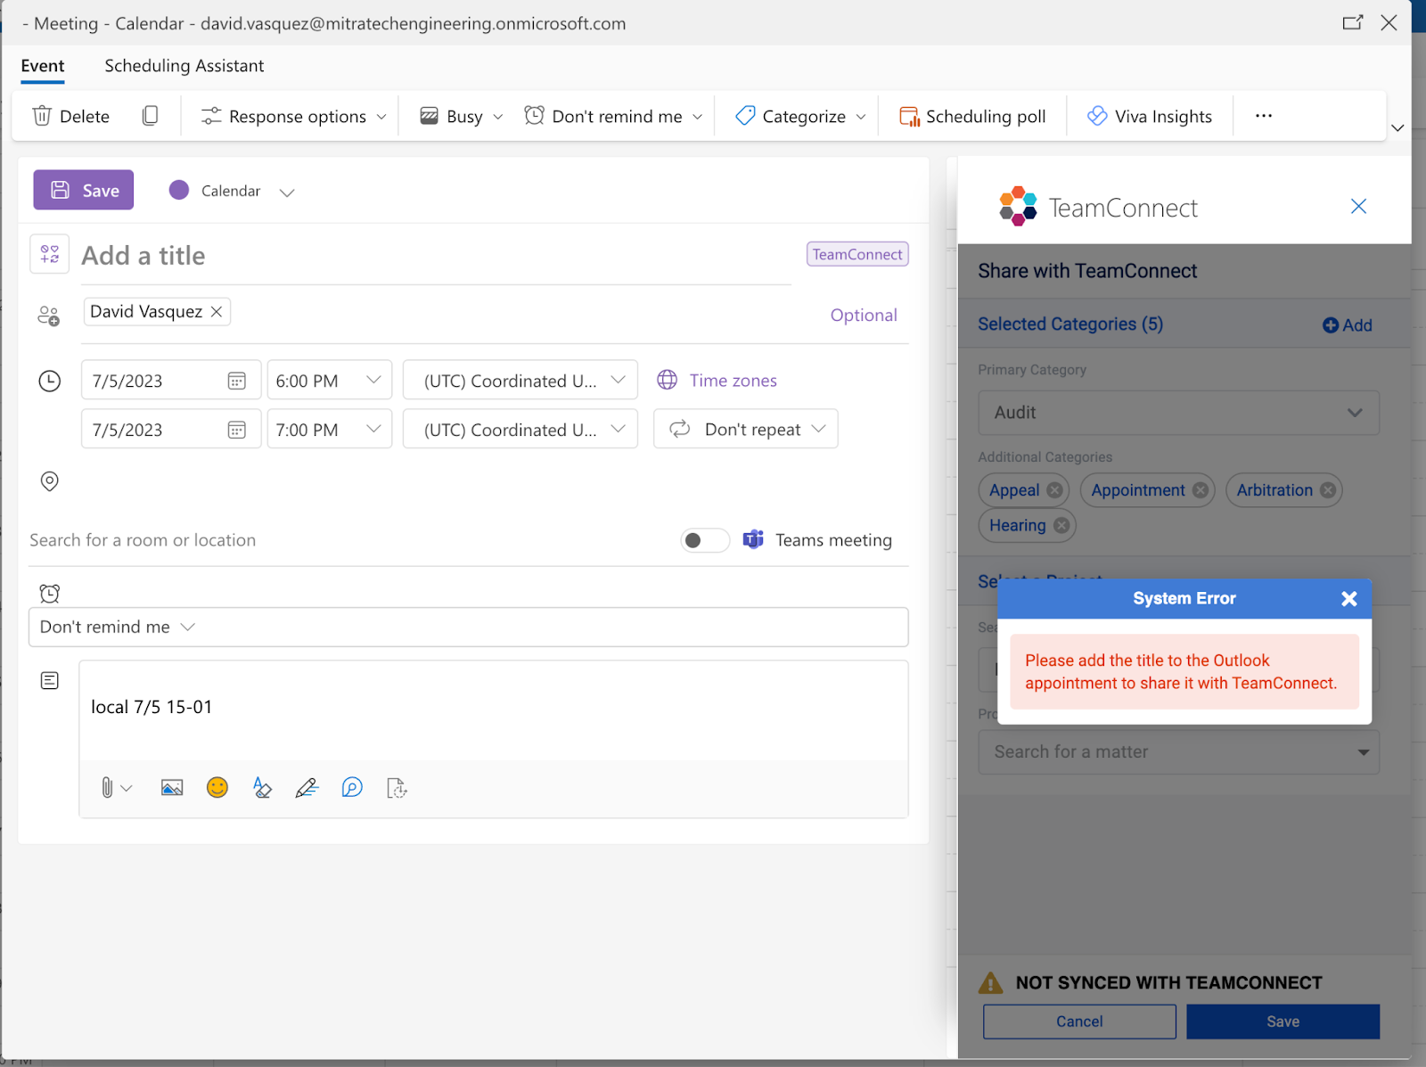Viewport: 1426px width, 1067px height.
Task: Click the text formatting highlighter icon
Action: [x=262, y=788]
